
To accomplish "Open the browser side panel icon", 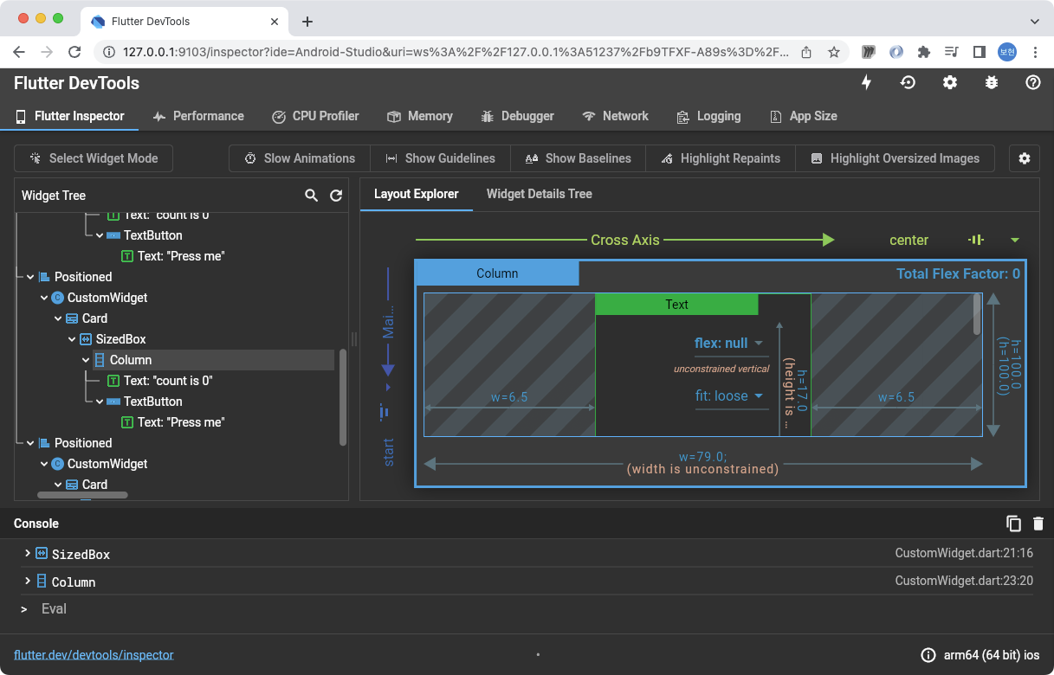I will pos(980,52).
